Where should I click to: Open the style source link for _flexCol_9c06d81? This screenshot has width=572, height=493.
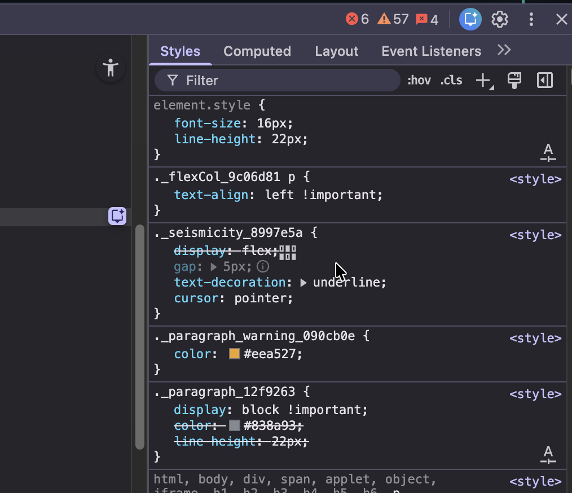535,179
